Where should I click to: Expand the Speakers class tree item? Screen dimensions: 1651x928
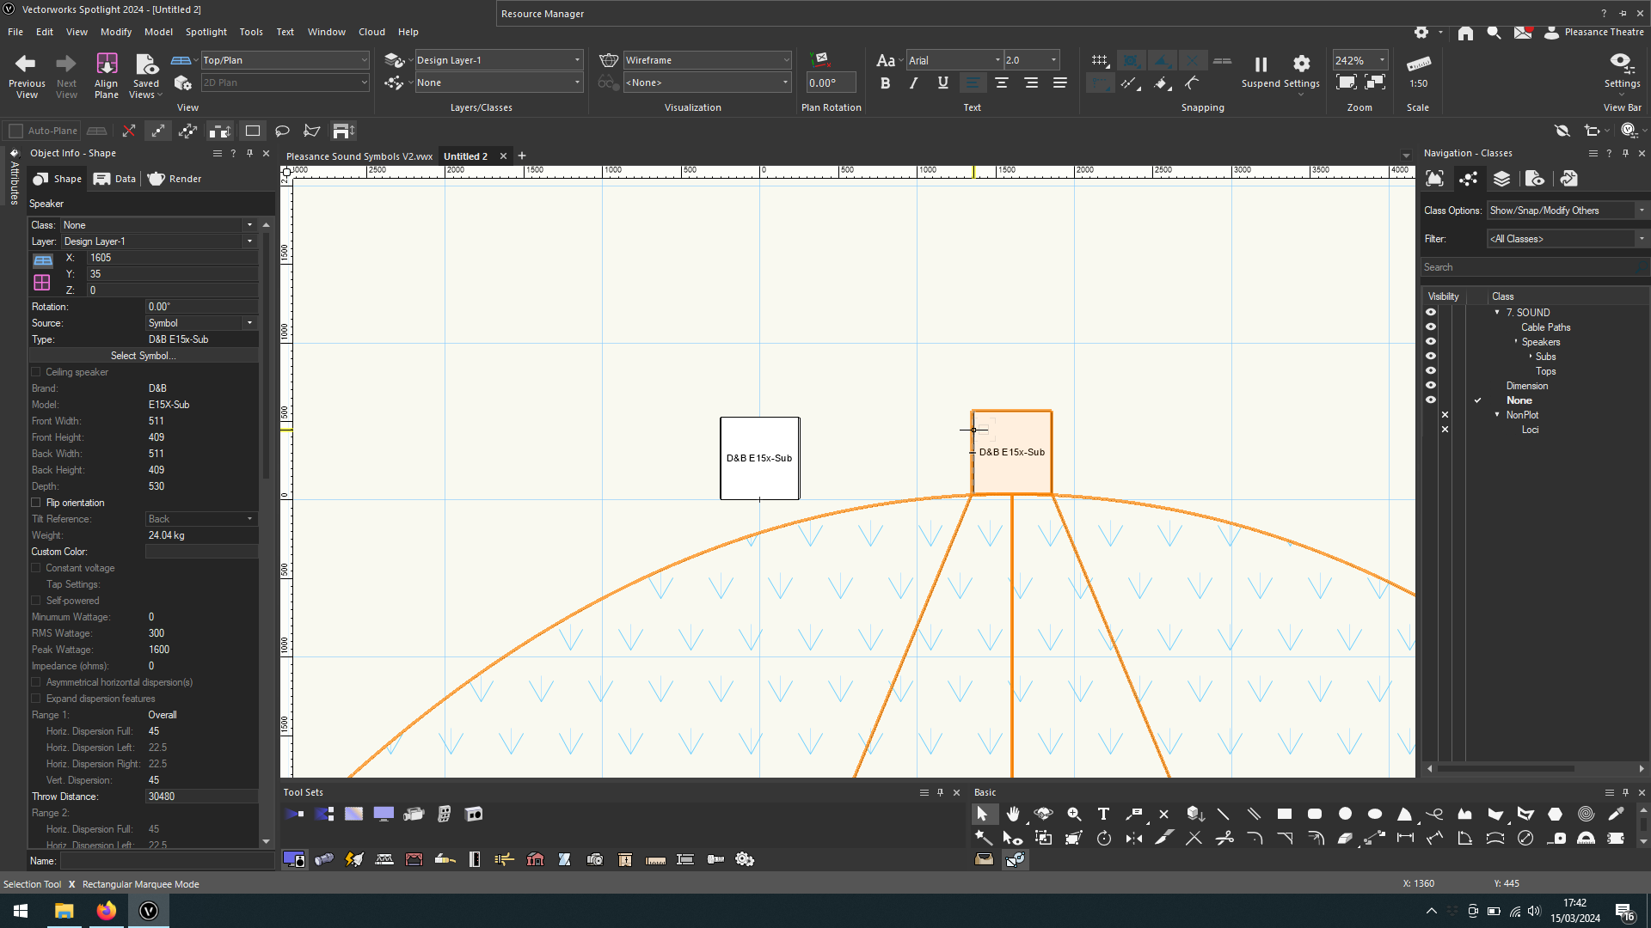[1518, 341]
